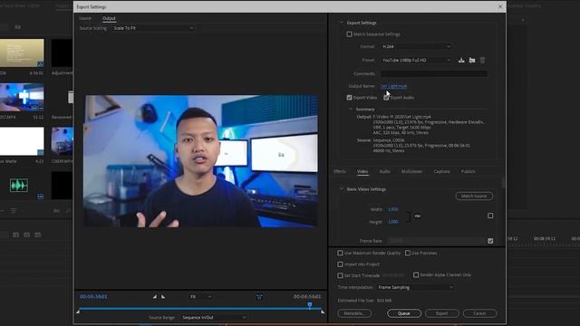The width and height of the screenshot is (580, 326).
Task: Click the green audio waveform clip icon
Action: click(18, 185)
